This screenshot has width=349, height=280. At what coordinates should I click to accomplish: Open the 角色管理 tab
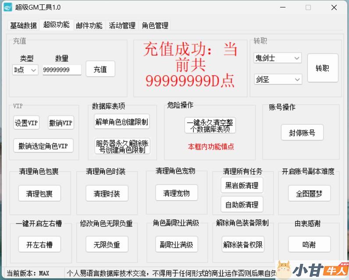[x=155, y=25]
